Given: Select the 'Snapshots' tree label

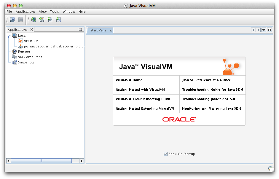Looking at the screenshot, I should pyautogui.click(x=26, y=62).
